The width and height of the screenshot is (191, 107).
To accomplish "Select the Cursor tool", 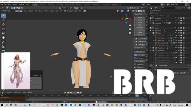I will click(x=4, y=20).
